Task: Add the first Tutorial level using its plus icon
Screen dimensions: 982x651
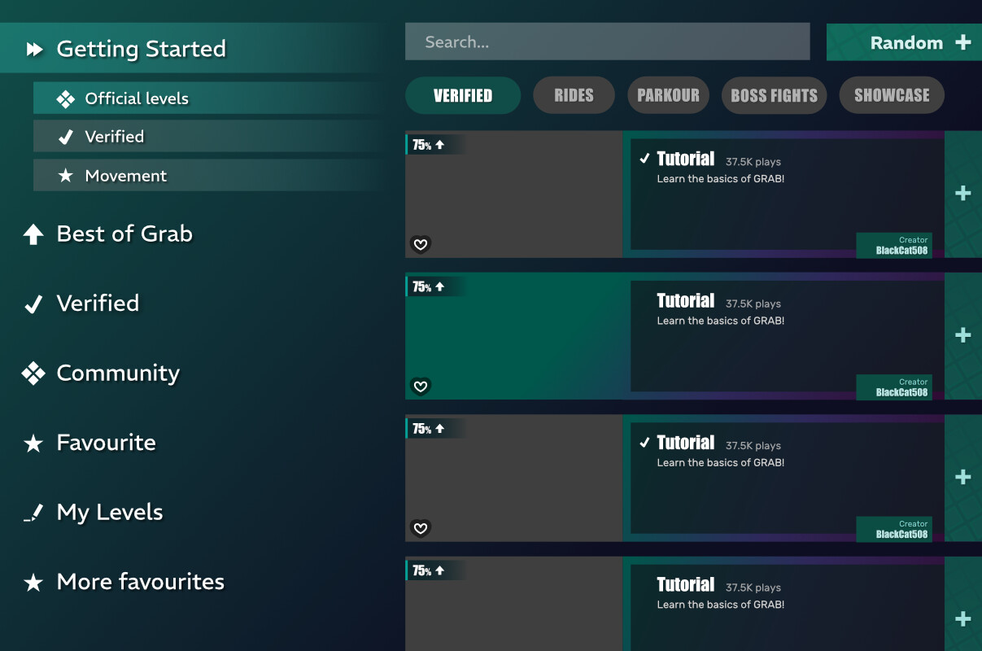Action: click(x=962, y=194)
